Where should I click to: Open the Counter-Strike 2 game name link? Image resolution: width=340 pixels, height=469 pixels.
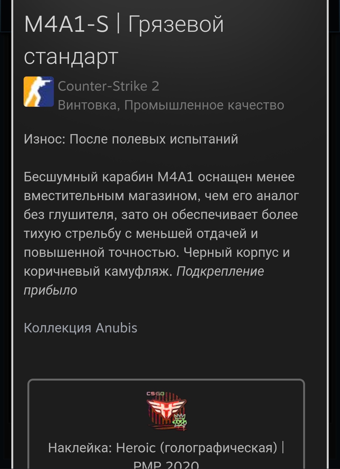pyautogui.click(x=109, y=86)
